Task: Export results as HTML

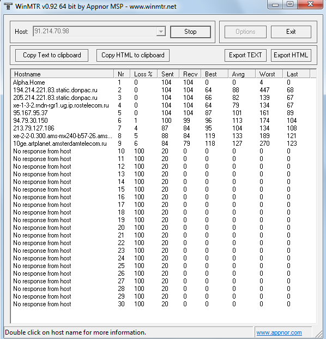Action: coord(291,55)
